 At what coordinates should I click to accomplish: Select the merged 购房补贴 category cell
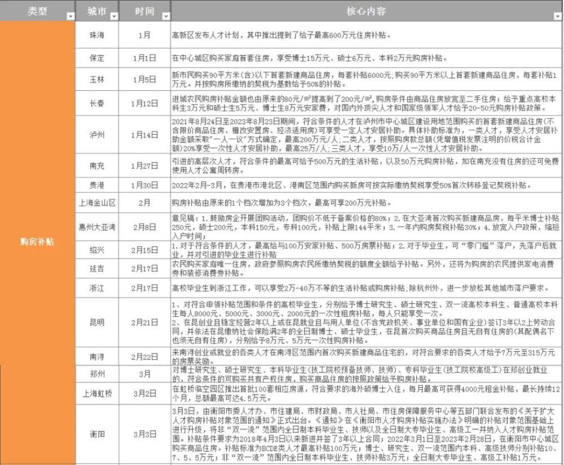37,242
